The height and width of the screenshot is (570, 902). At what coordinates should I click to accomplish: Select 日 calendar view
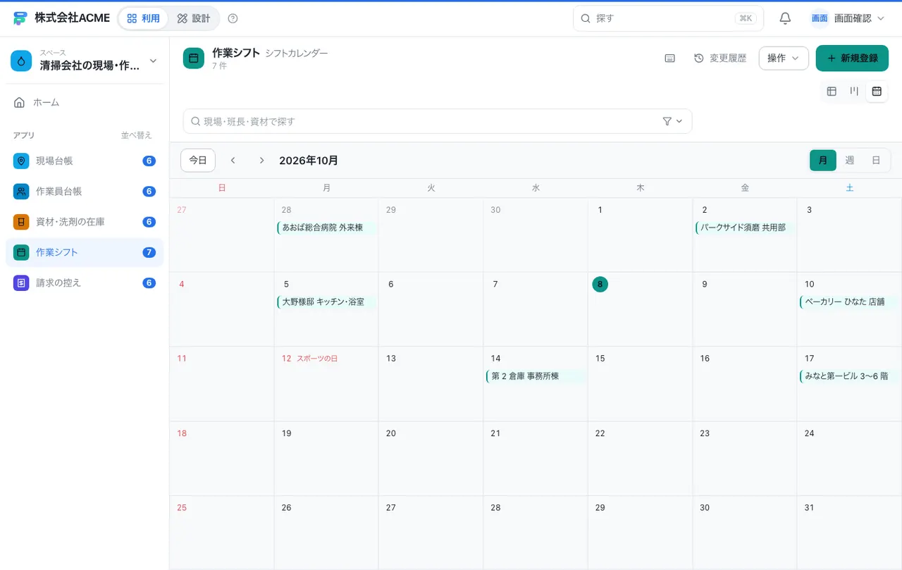coord(876,160)
